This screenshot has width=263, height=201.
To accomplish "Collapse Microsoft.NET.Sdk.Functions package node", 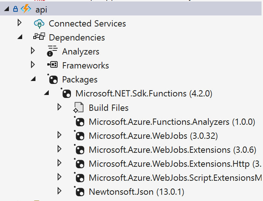I will (46, 94).
